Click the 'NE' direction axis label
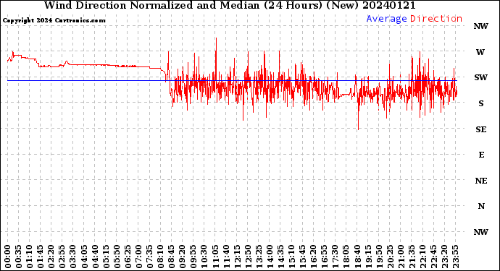The image size is (500, 271). (481, 181)
